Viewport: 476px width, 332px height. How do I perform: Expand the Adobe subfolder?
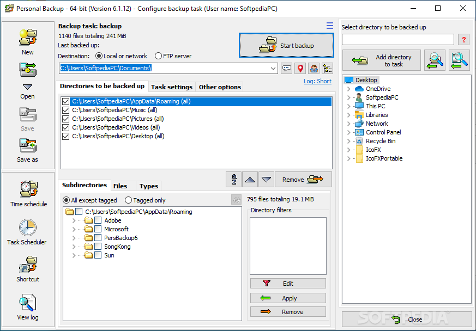click(x=74, y=220)
